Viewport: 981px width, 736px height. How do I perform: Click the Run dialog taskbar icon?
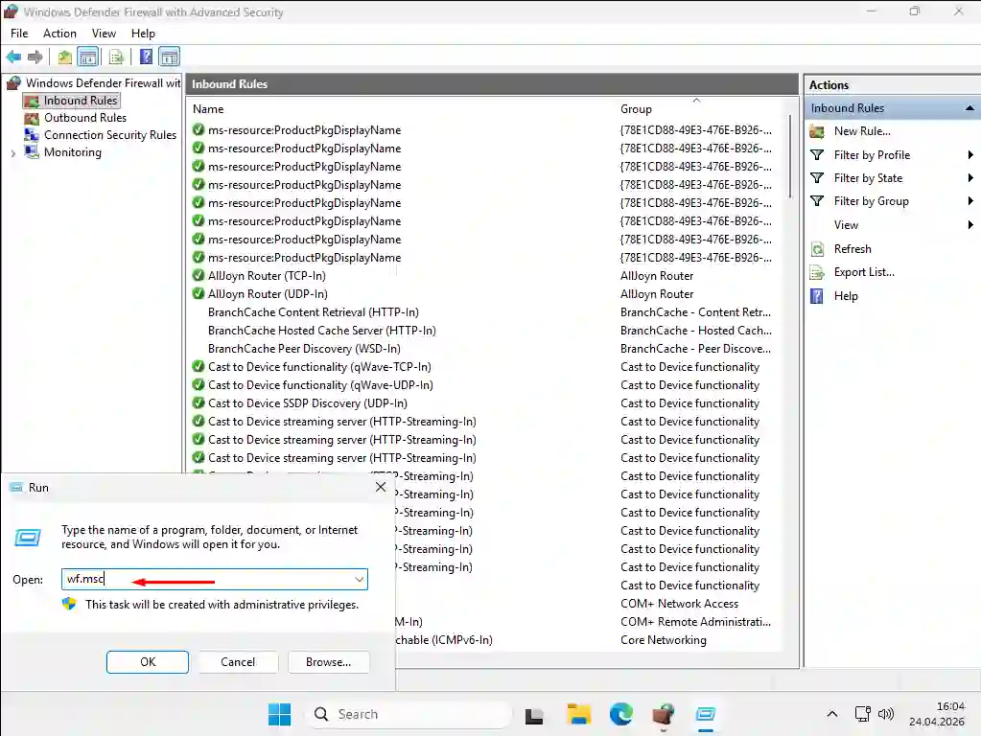[x=706, y=714]
